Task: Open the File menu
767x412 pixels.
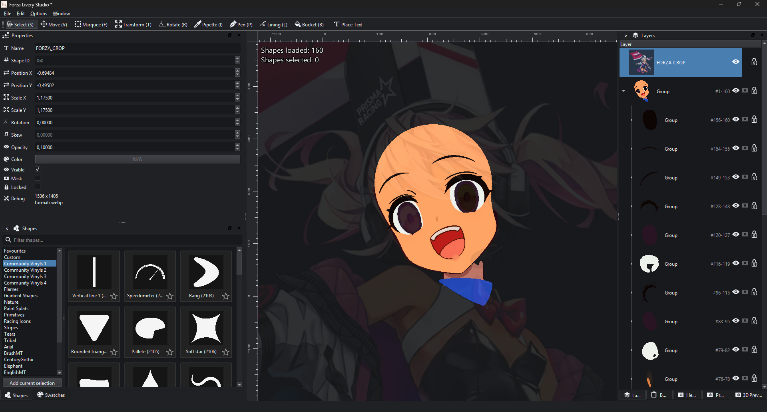Action: (8, 14)
